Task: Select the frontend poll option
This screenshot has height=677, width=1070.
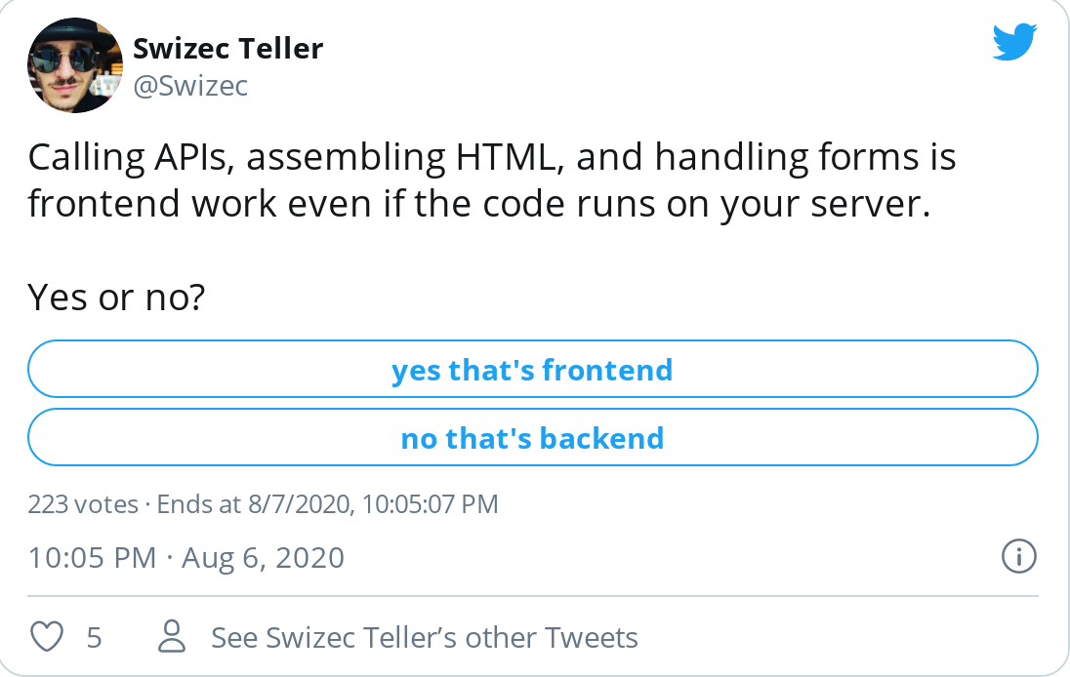Action: pos(533,369)
